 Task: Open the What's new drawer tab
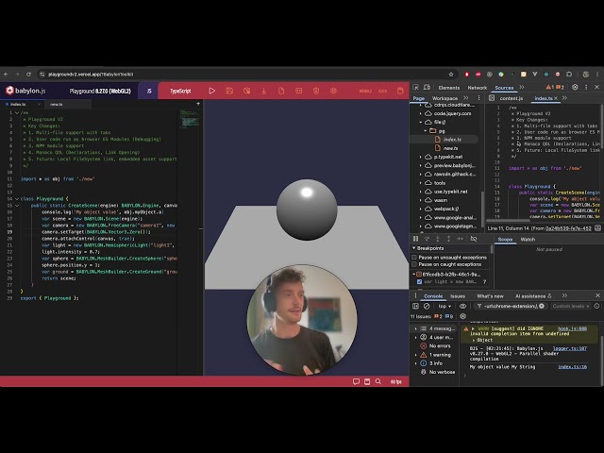(x=490, y=295)
